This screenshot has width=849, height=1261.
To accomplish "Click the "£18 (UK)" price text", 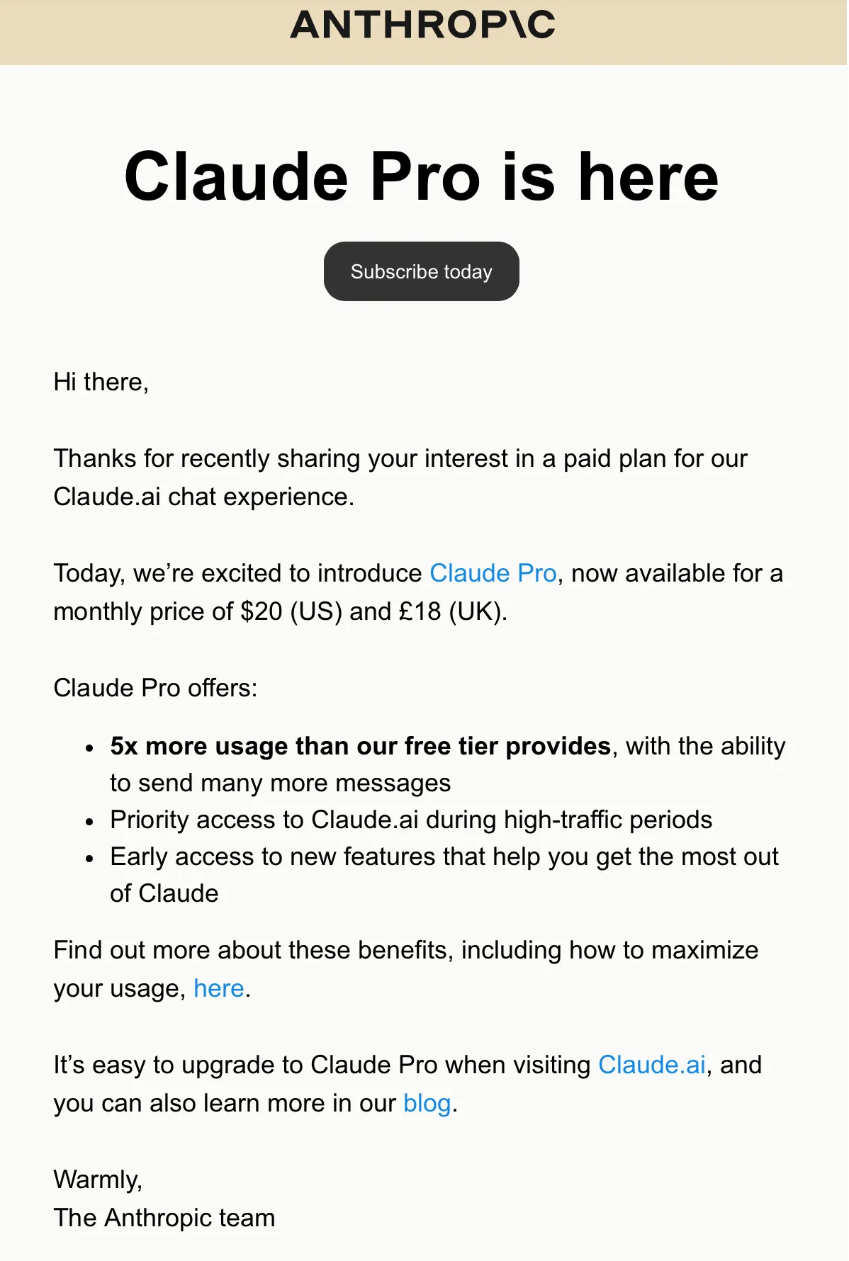I will pyautogui.click(x=451, y=611).
